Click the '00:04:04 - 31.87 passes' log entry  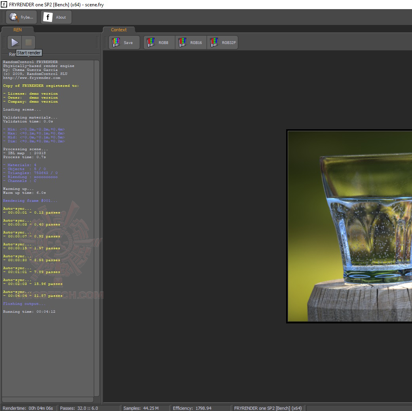pyautogui.click(x=33, y=296)
